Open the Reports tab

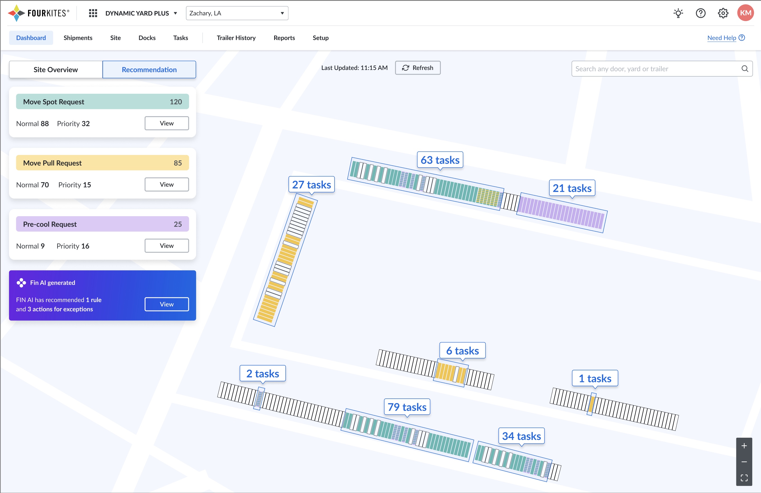click(x=284, y=38)
